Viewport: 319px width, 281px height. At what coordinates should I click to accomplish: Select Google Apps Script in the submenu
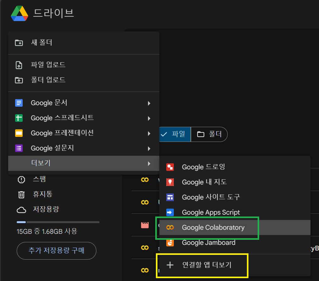tap(235, 212)
